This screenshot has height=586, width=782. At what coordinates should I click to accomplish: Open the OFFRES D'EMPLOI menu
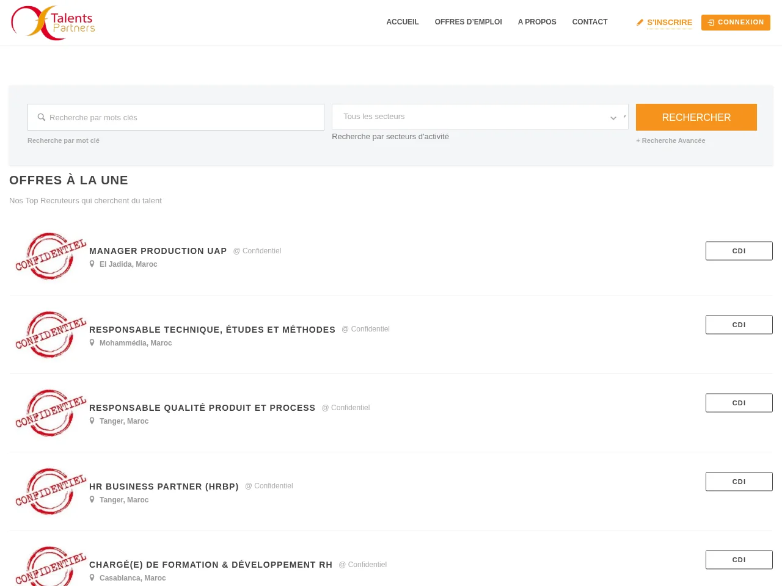point(469,22)
